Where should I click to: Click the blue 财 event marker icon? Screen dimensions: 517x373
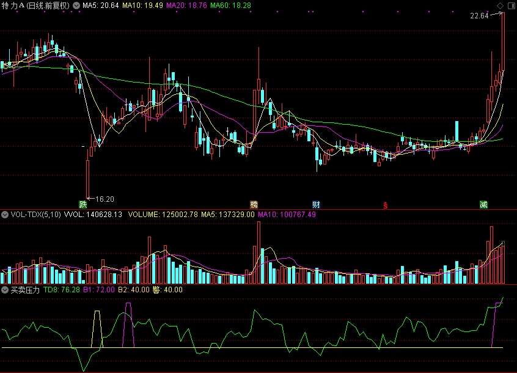(x=316, y=204)
